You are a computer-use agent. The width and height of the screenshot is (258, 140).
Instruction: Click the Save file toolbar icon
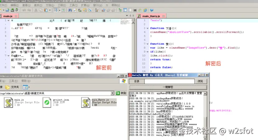click(12, 10)
